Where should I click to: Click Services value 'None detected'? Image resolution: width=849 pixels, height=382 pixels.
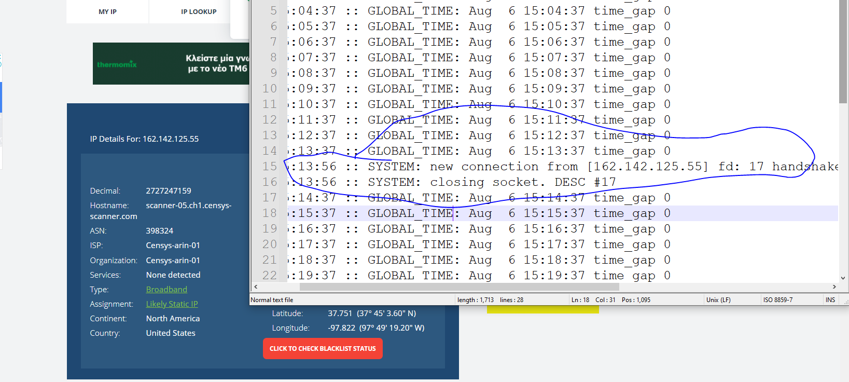[x=173, y=275]
